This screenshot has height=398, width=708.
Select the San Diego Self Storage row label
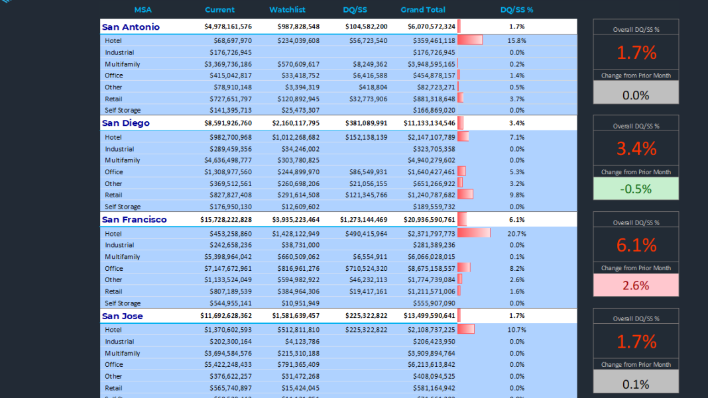click(x=123, y=207)
